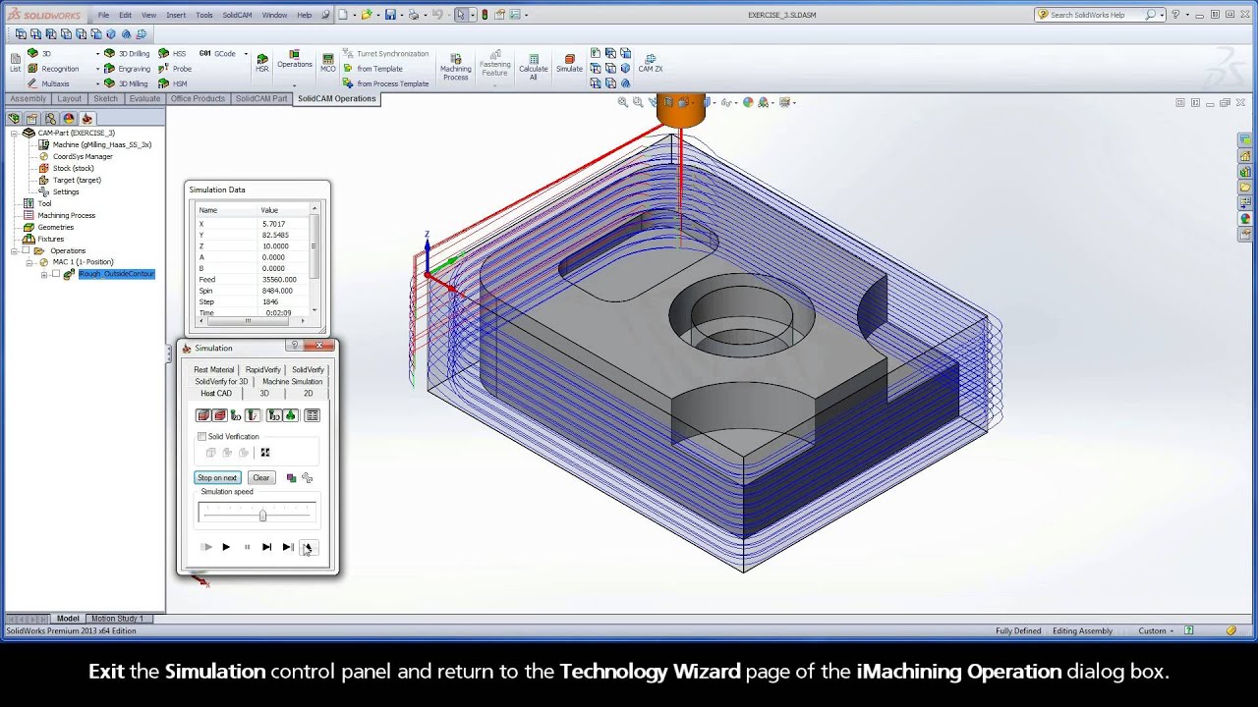Click the Simulation help question mark
The height and width of the screenshot is (707, 1258).
(x=294, y=347)
